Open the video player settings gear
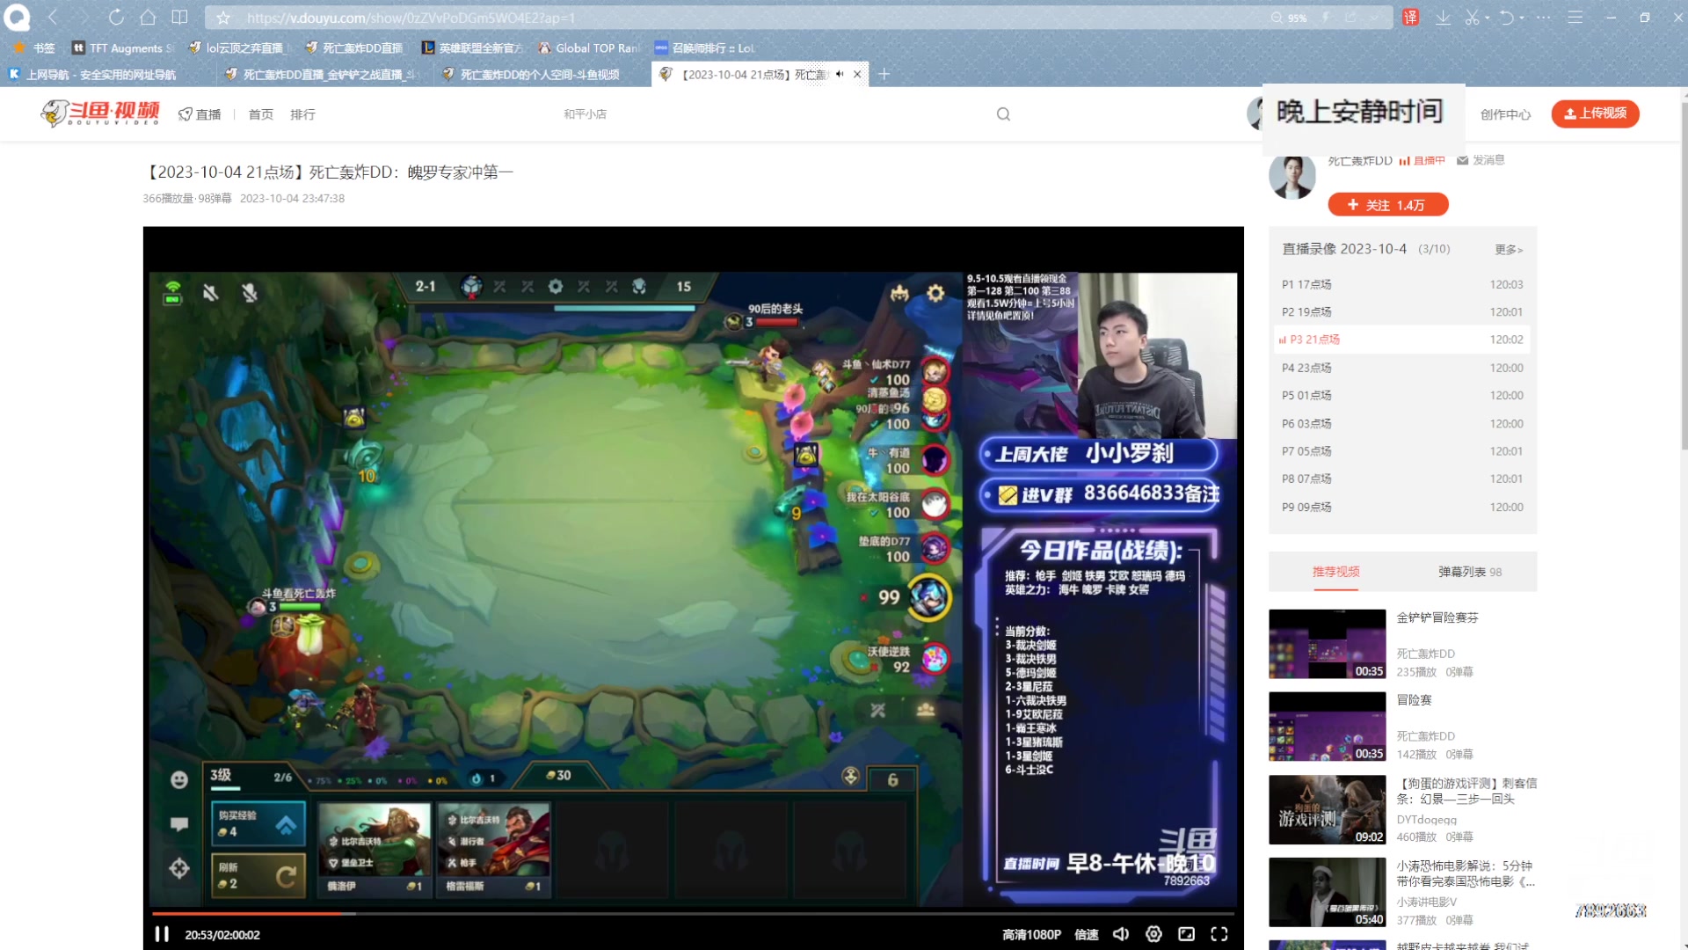Viewport: 1688px width, 950px height. [x=1153, y=934]
